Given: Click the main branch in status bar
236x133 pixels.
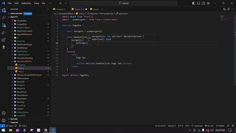Looking at the screenshot, I should coord(10,126).
